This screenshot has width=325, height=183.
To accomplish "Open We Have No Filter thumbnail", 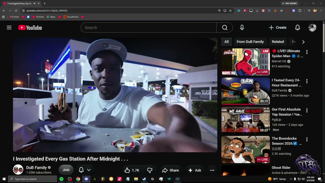I will coord(246,120).
